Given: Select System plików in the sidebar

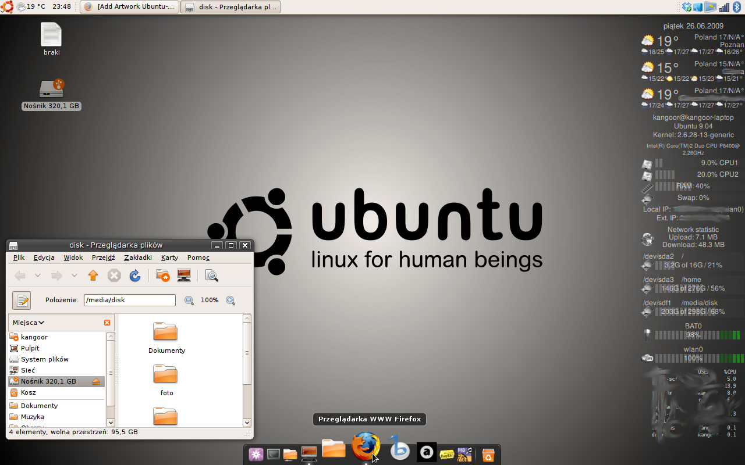Looking at the screenshot, I should (x=57, y=359).
